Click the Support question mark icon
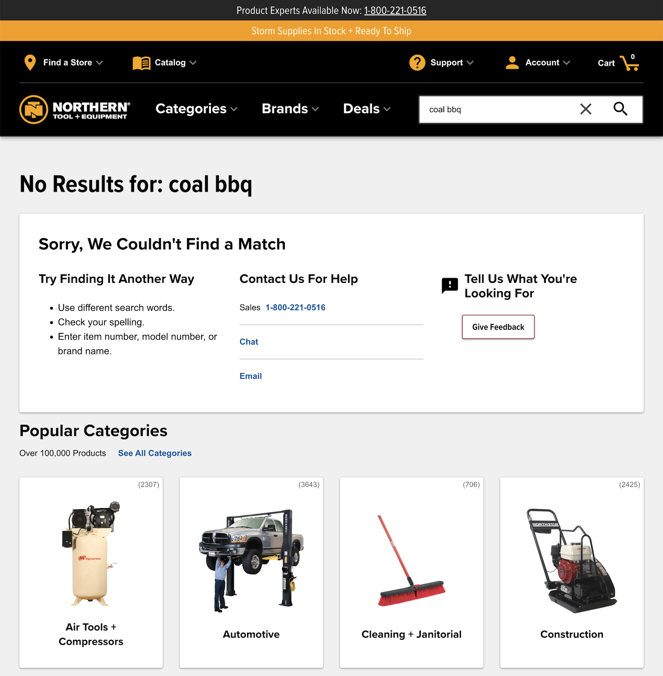The width and height of the screenshot is (663, 676). click(x=417, y=62)
